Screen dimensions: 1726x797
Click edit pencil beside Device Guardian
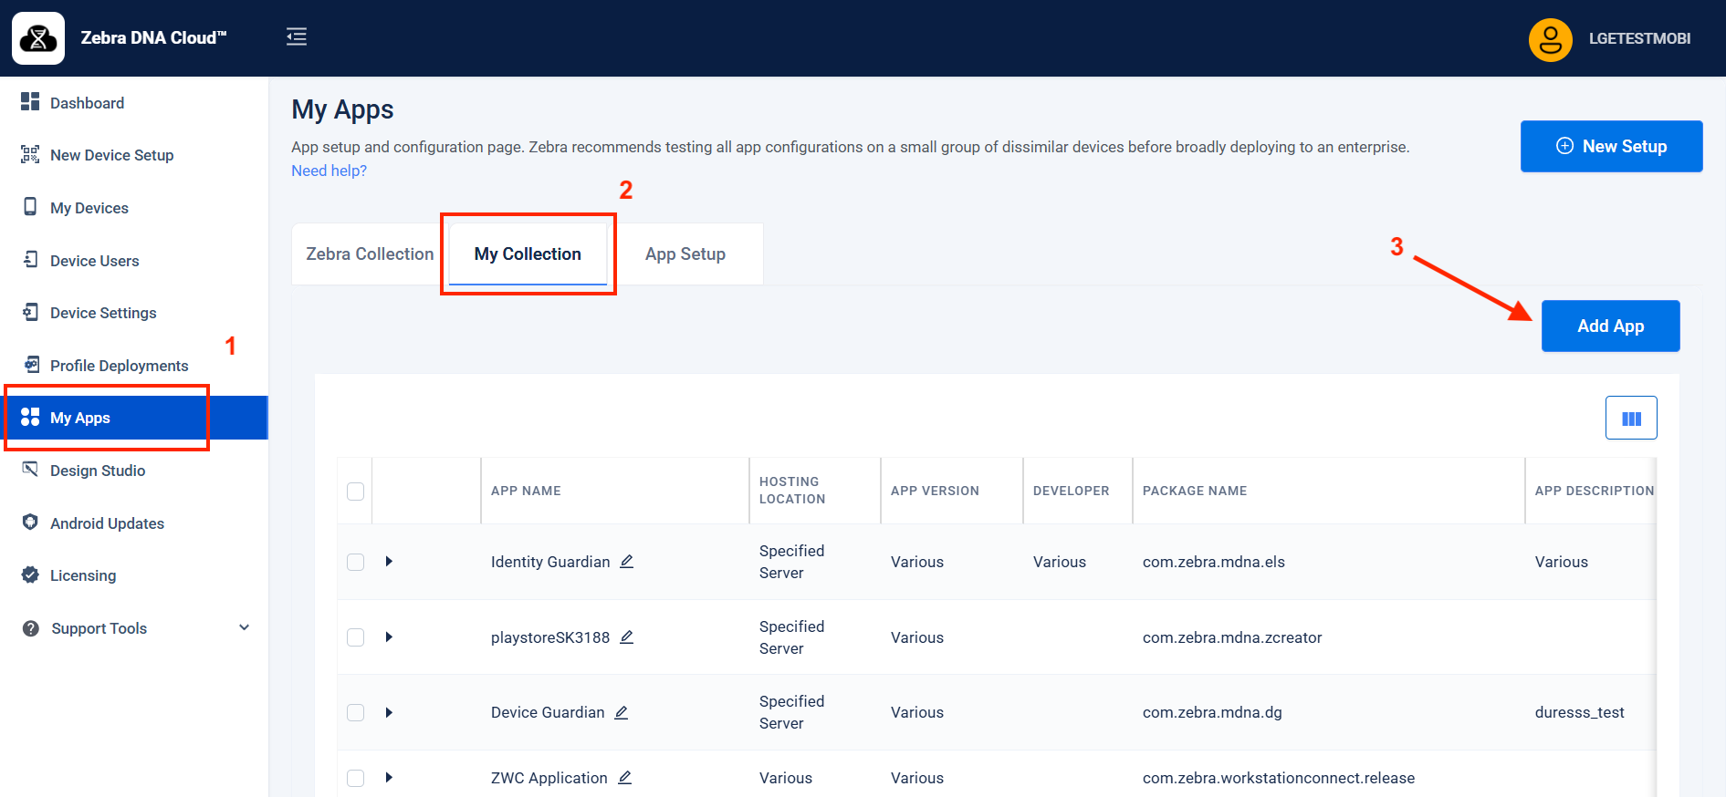622,712
